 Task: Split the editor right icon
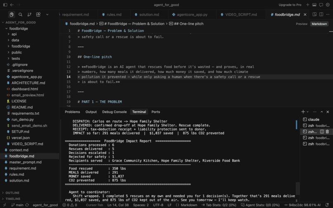321,14
